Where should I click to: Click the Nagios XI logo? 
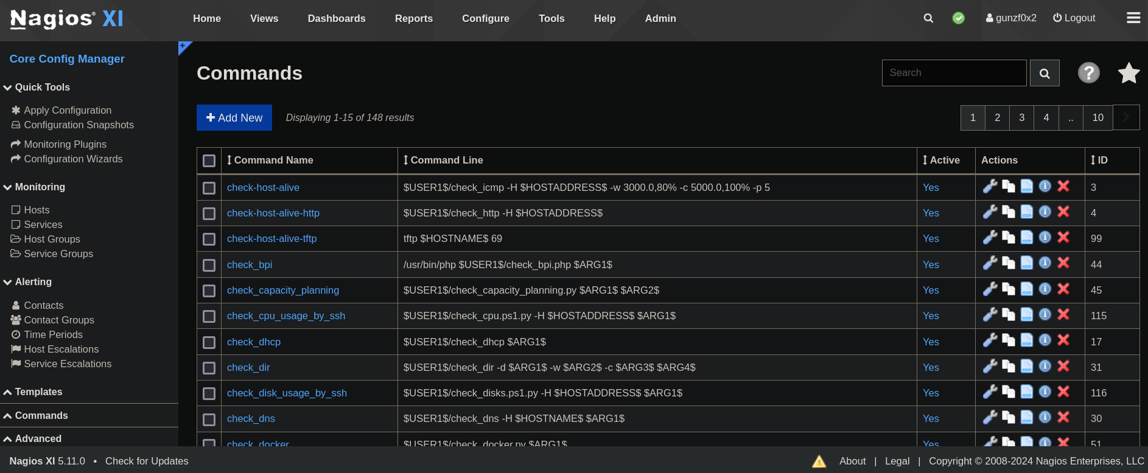67,19
